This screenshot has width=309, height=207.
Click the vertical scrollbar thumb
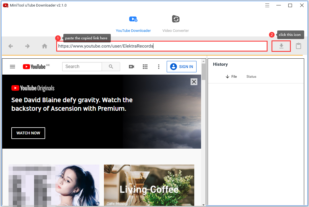pyautogui.click(x=203, y=72)
